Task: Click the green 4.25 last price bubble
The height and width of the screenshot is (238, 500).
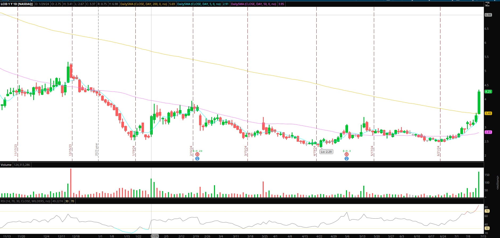Action: [488, 92]
